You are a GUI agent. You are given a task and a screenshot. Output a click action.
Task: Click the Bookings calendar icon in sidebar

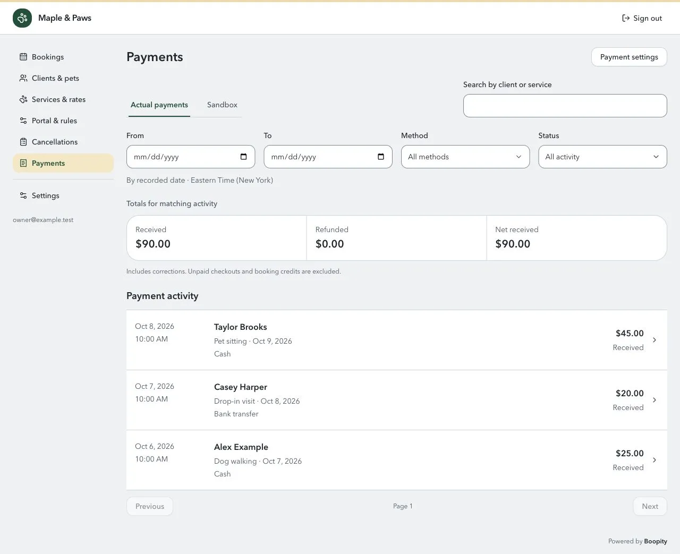pos(23,57)
